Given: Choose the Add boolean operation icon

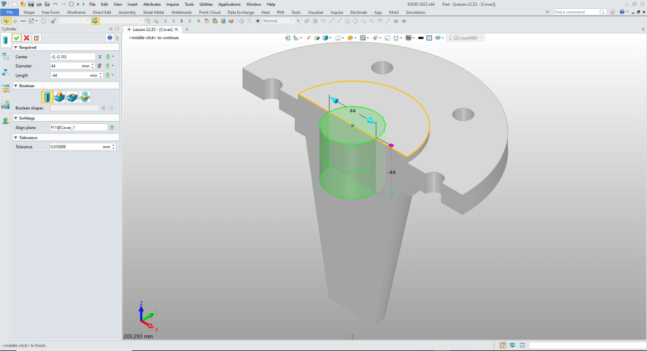Looking at the screenshot, I should 59,97.
